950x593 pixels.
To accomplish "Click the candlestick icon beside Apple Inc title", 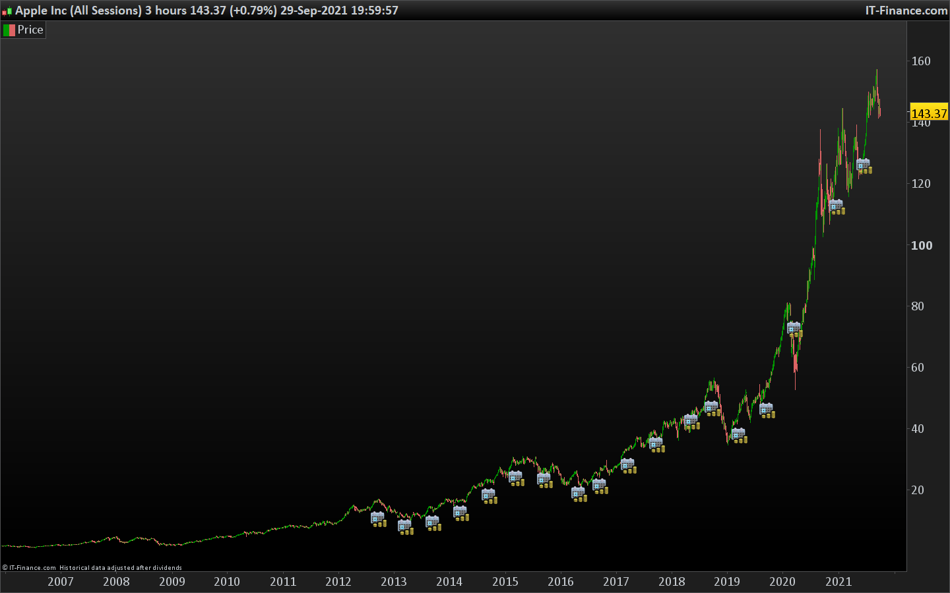I will (x=7, y=11).
